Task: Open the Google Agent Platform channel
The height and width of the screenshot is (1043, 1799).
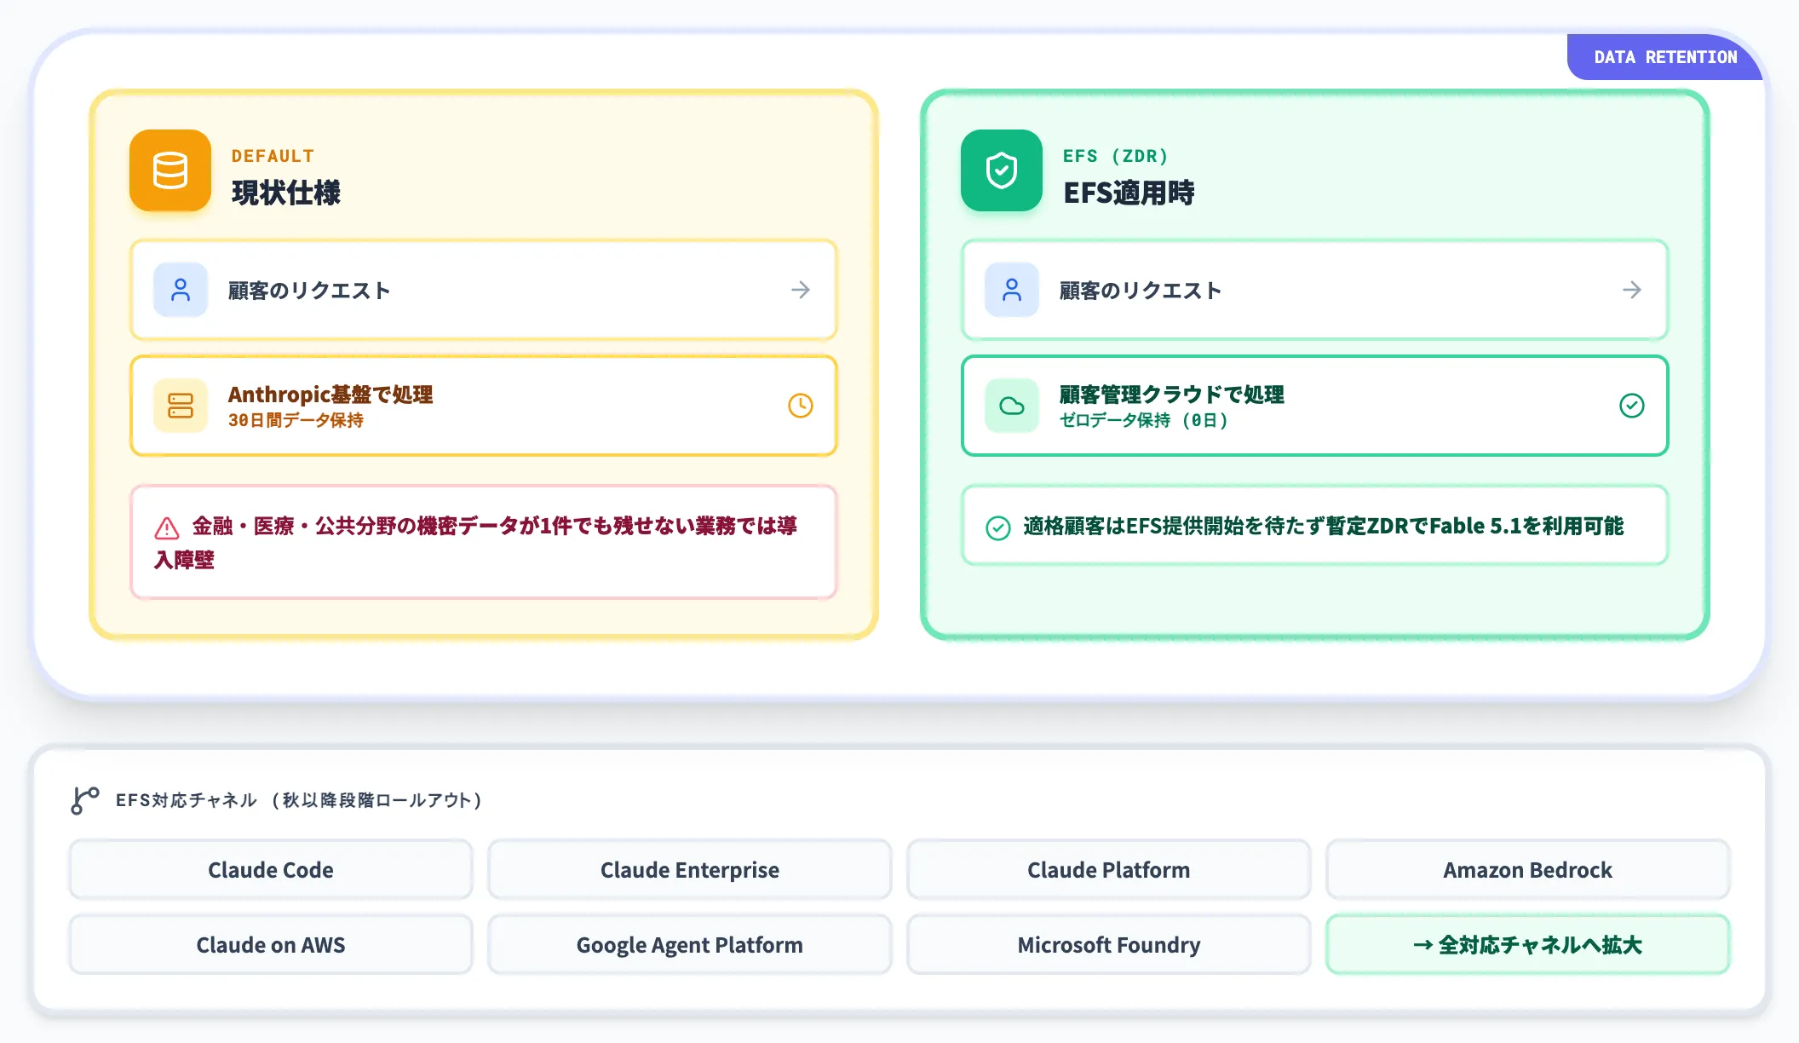Action: [690, 945]
